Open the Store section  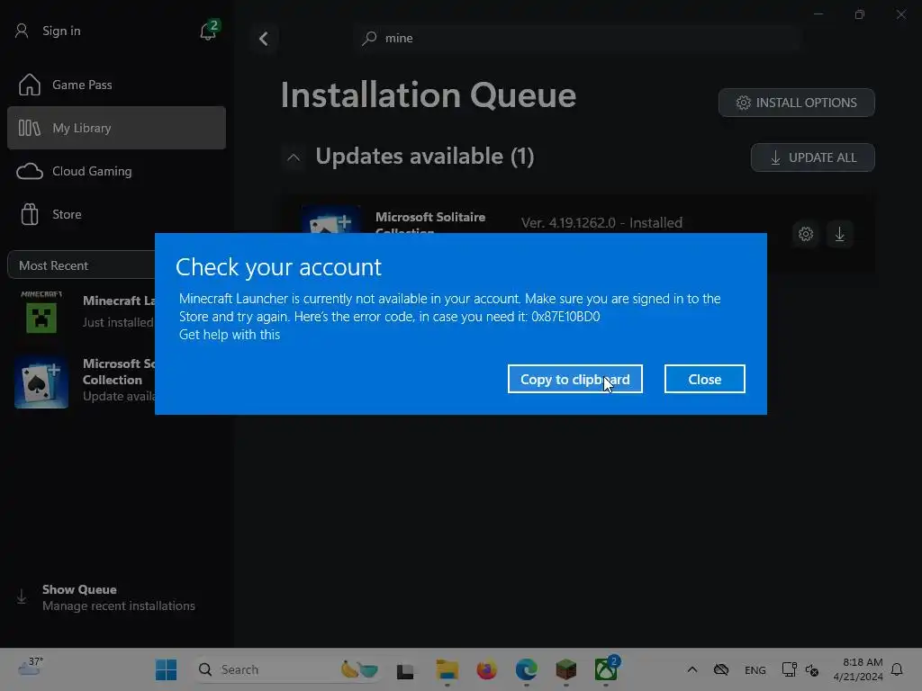[116, 214]
